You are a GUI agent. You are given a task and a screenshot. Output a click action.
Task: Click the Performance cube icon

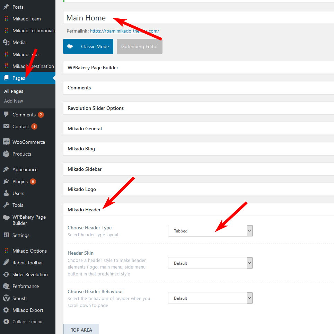[x=6, y=286]
